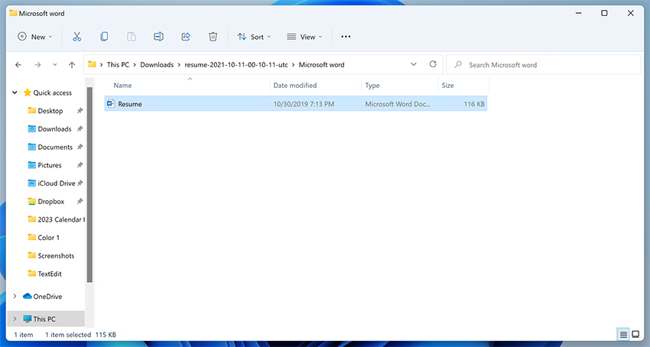The width and height of the screenshot is (650, 347).
Task: Click the Cut scissors icon
Action: tap(76, 37)
